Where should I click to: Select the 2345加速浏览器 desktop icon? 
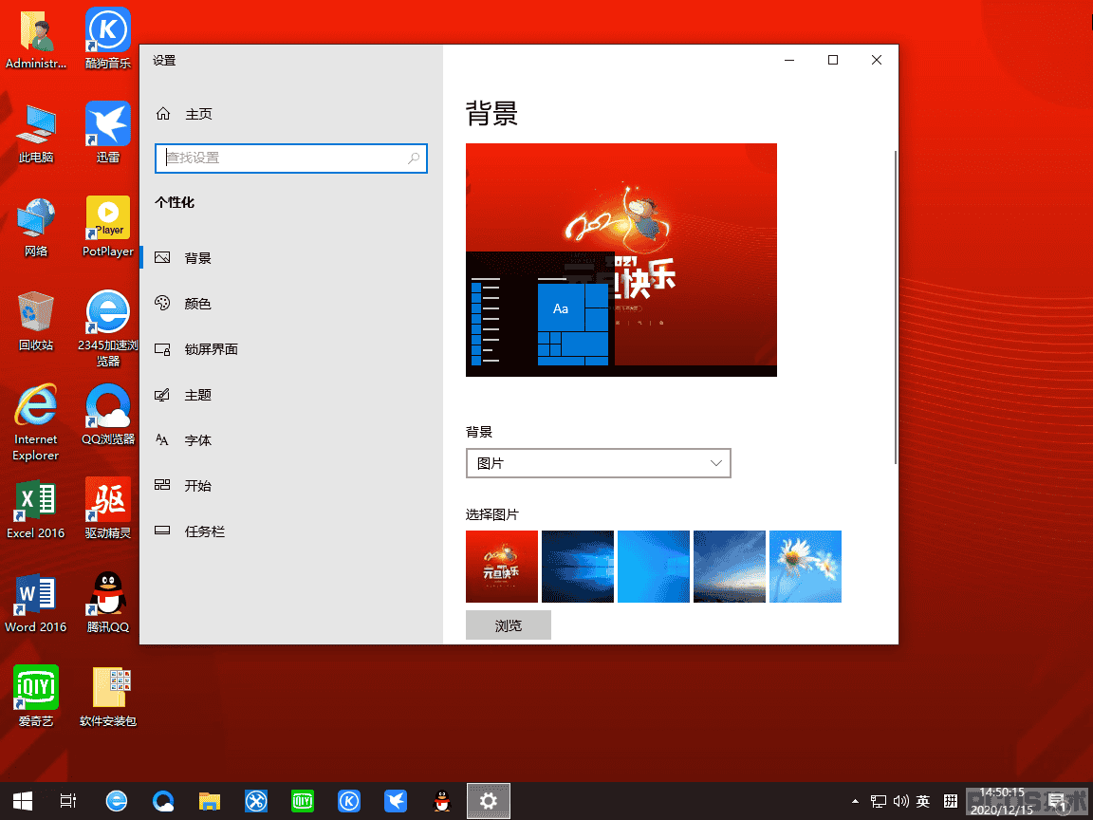(x=108, y=328)
